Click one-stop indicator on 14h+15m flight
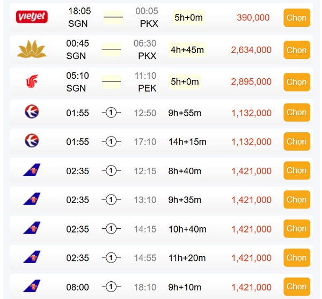The image size is (322, 299). pos(111,141)
